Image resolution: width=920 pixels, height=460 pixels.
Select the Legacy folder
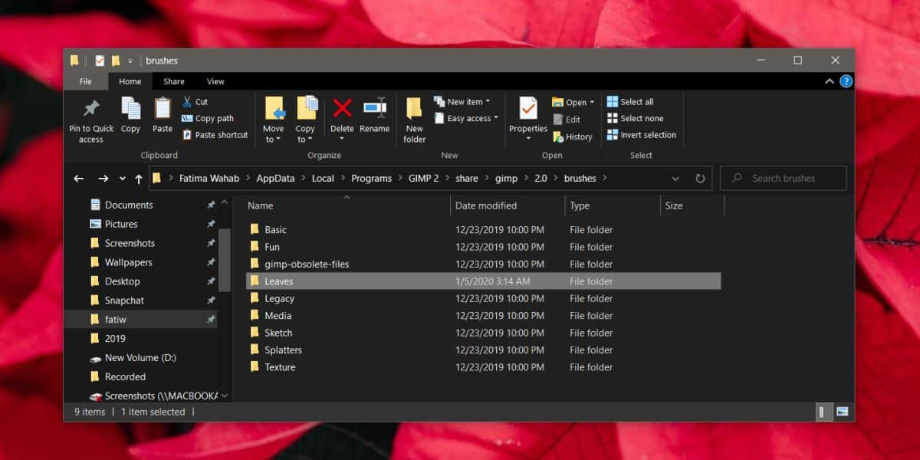[483, 299]
